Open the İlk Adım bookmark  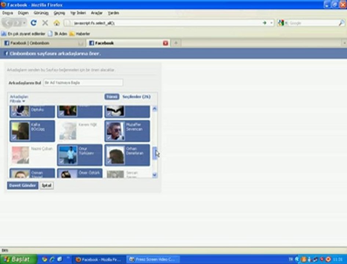58,34
